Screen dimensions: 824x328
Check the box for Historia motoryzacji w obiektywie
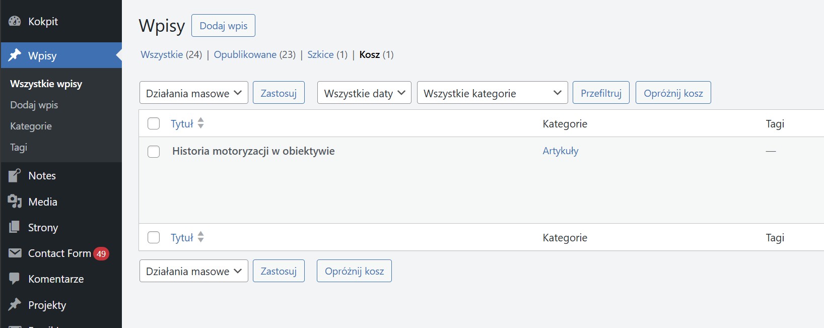154,151
